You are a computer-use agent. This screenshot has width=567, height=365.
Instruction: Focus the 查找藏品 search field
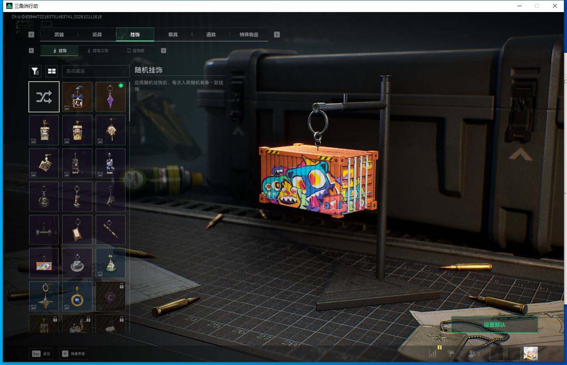tap(95, 71)
